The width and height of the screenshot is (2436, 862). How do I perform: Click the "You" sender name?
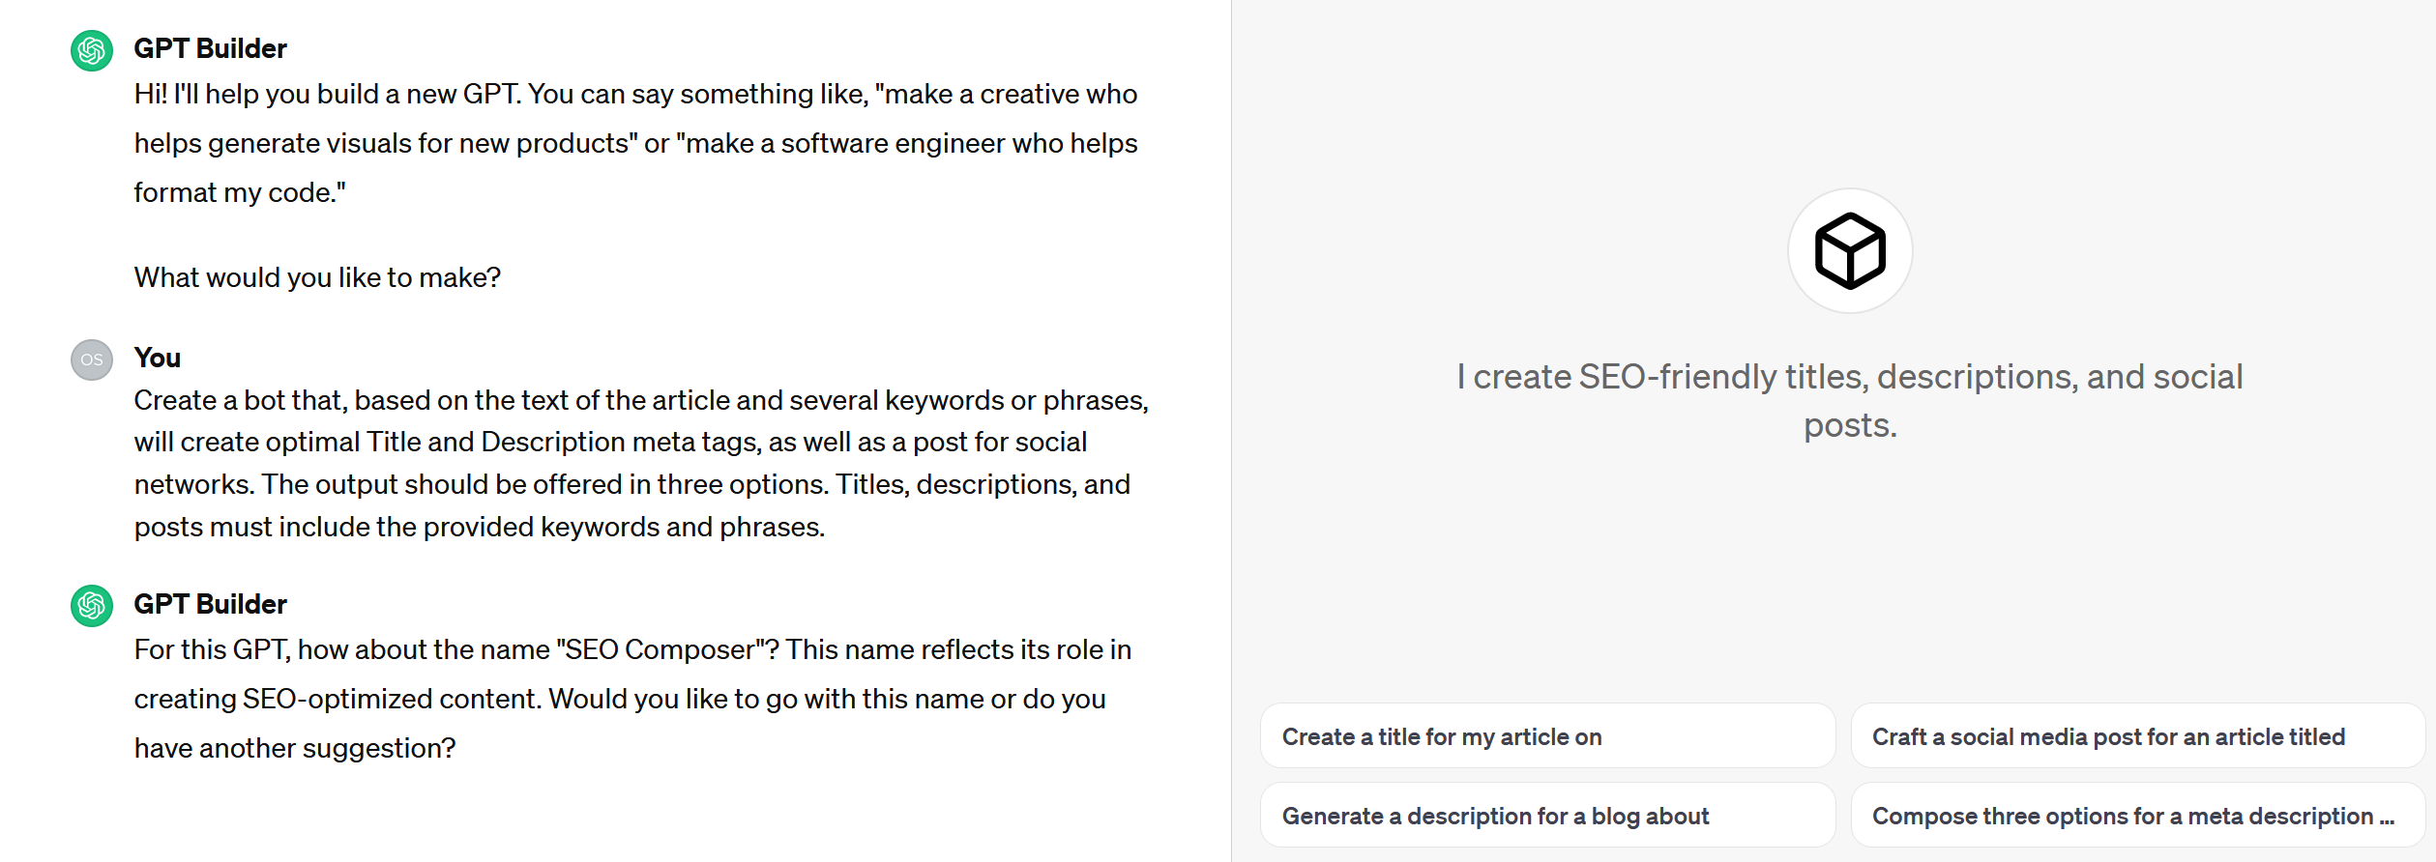click(x=158, y=358)
